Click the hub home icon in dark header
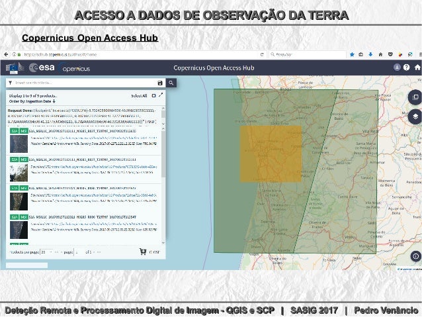The height and width of the screenshot is (317, 422). (417, 68)
